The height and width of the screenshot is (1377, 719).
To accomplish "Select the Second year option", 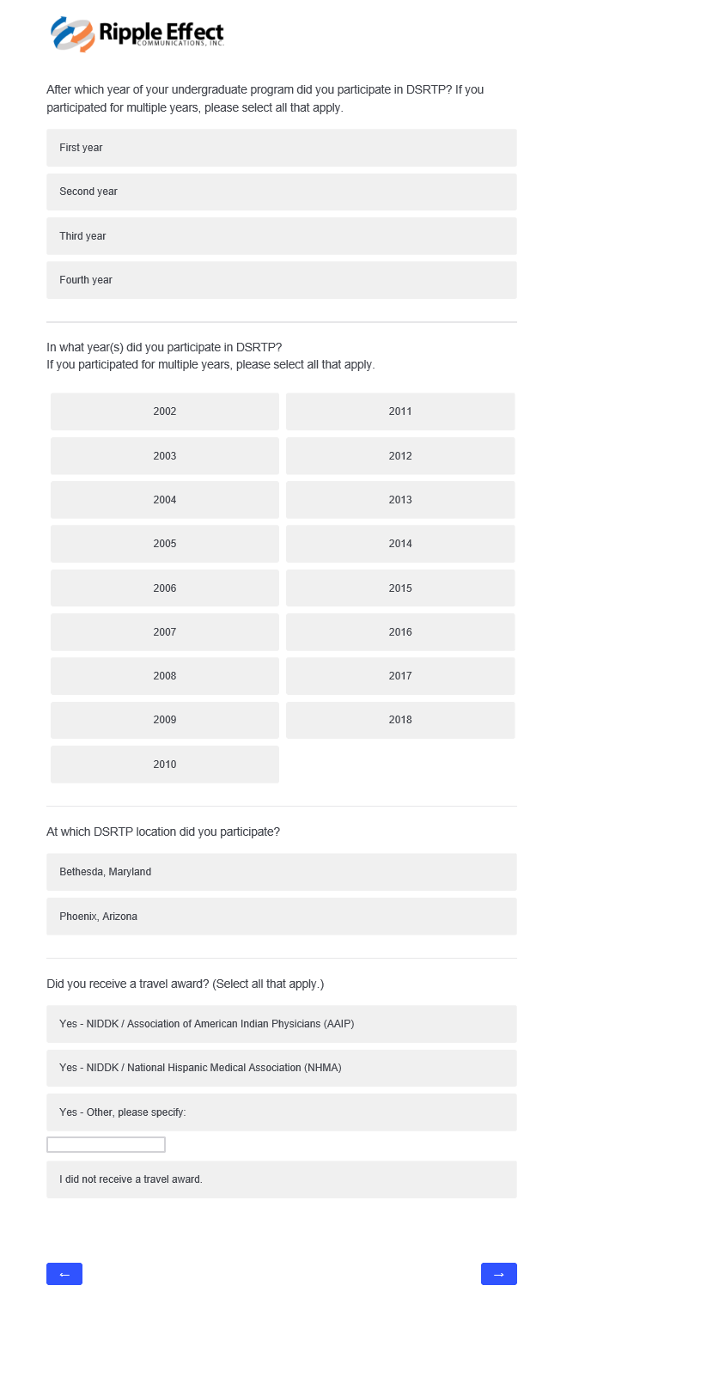I will pyautogui.click(x=282, y=192).
